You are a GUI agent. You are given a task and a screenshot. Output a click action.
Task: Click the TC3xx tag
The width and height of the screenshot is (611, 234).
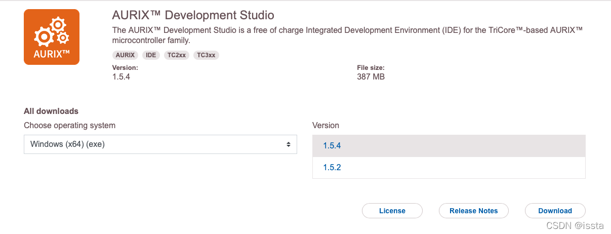(206, 55)
